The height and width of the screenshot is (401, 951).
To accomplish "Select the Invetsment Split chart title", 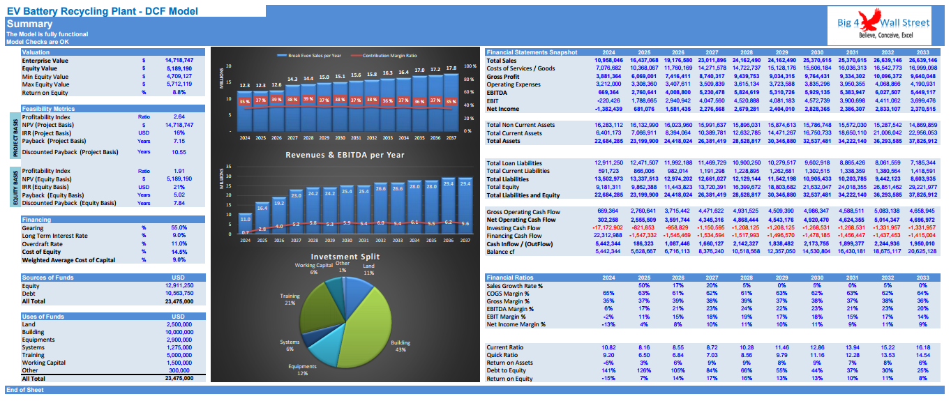I will pos(345,257).
